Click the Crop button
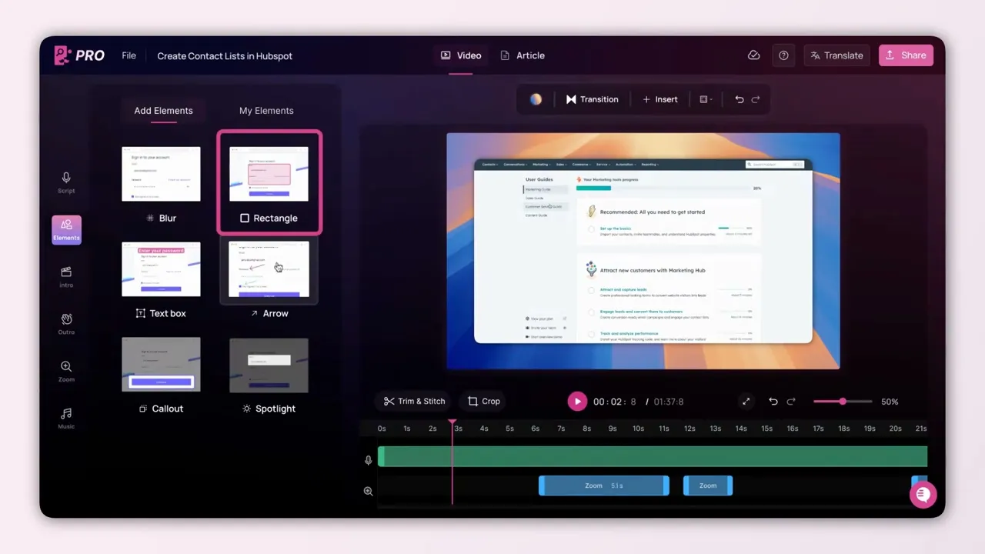 484,401
